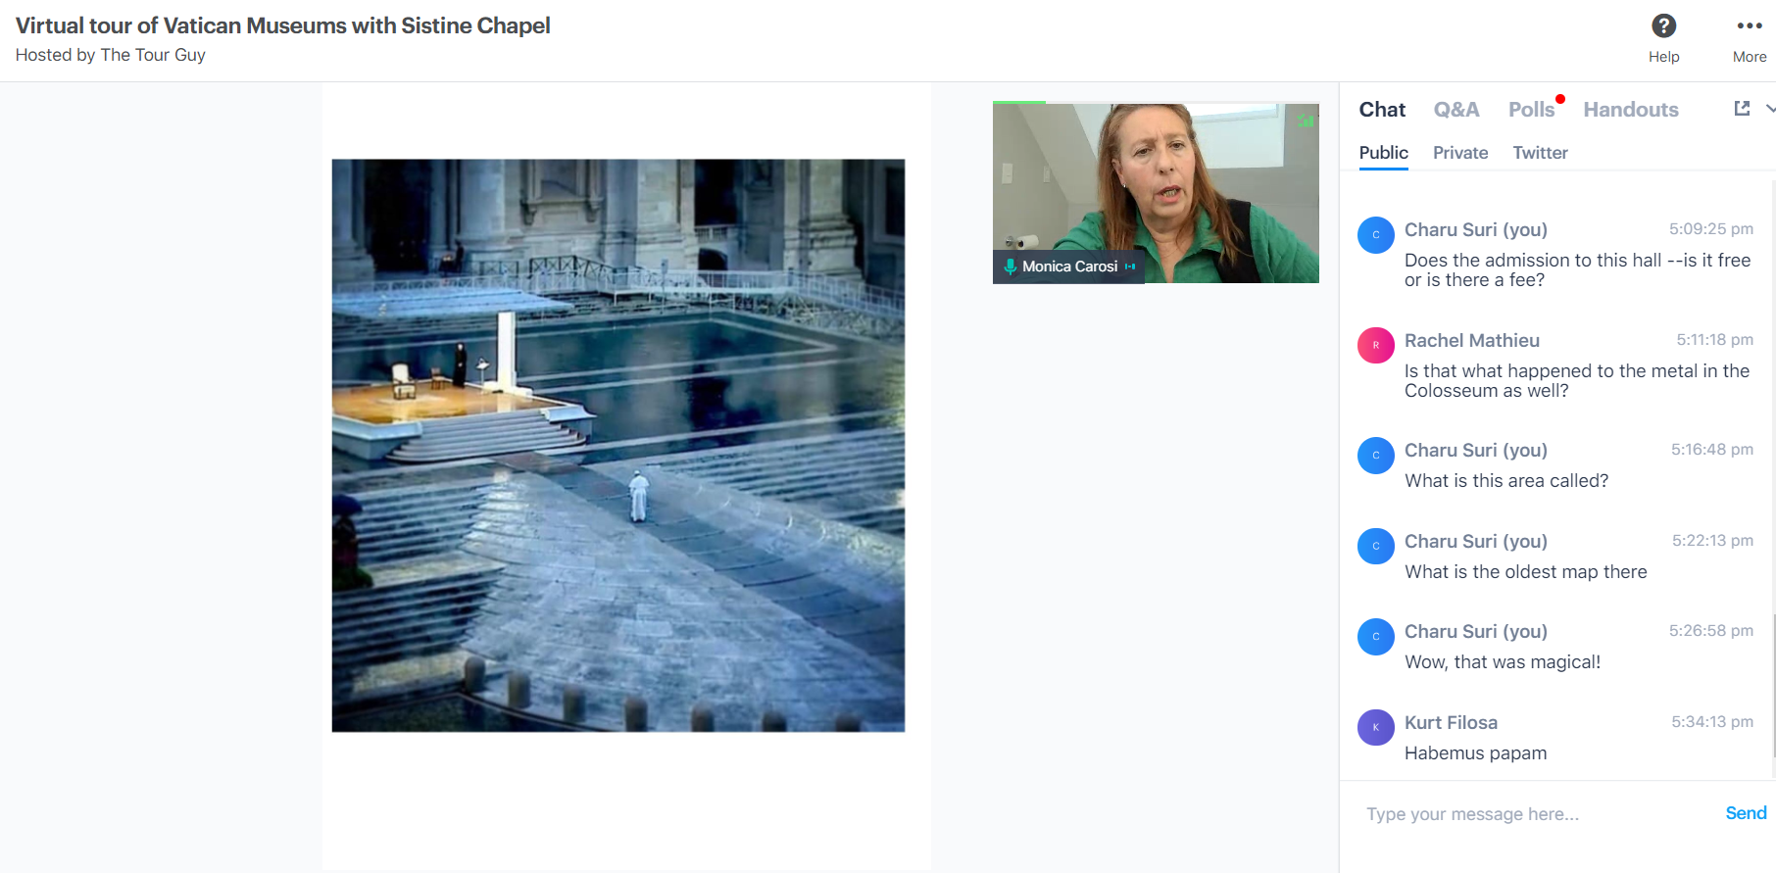Click the signal strength icon on the video

click(1305, 121)
